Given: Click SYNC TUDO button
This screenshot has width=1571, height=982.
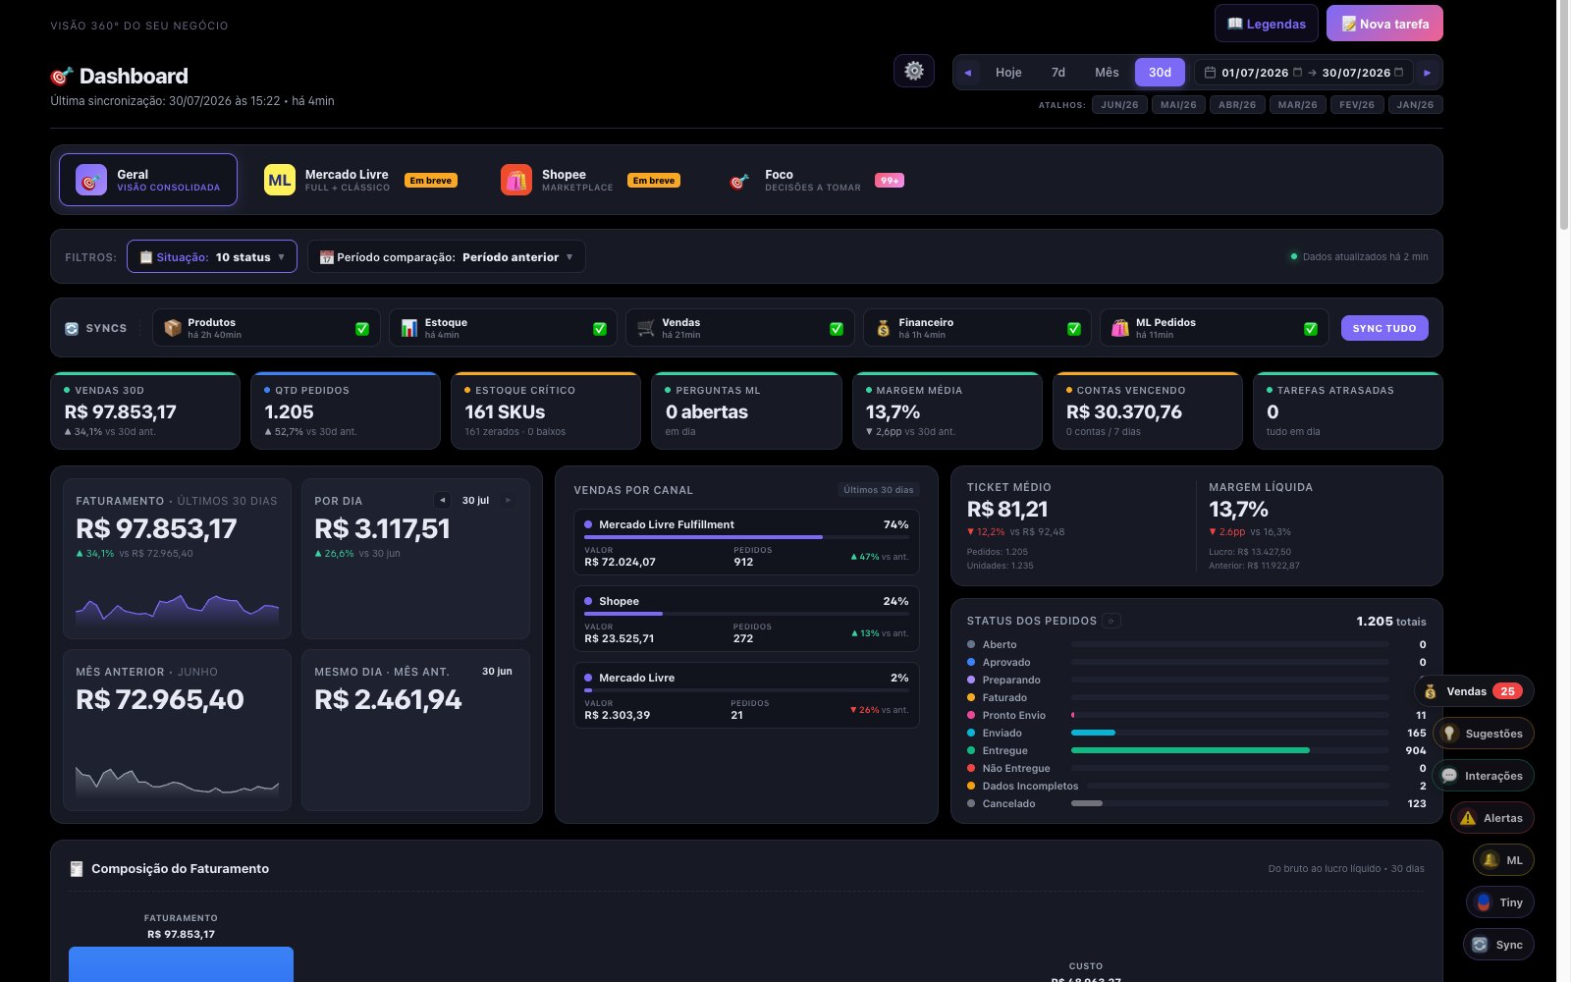Looking at the screenshot, I should tap(1384, 328).
